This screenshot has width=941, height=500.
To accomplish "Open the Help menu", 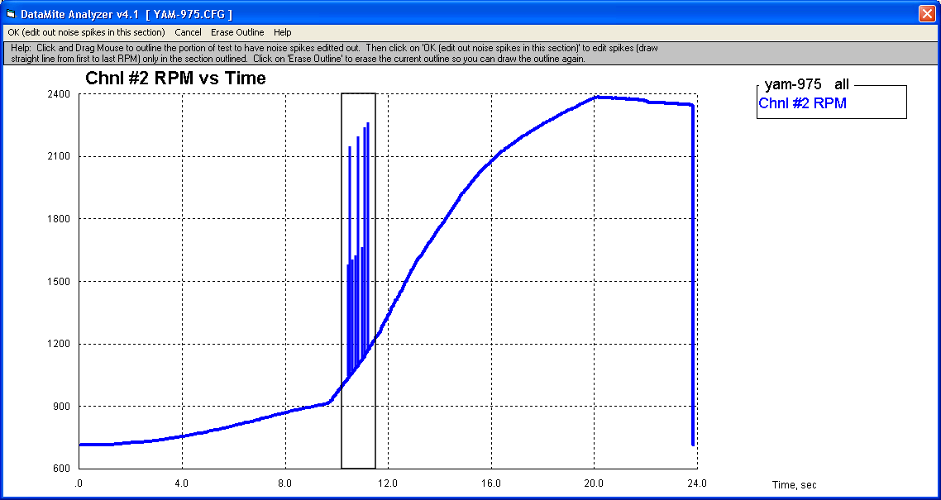I will pyautogui.click(x=282, y=32).
